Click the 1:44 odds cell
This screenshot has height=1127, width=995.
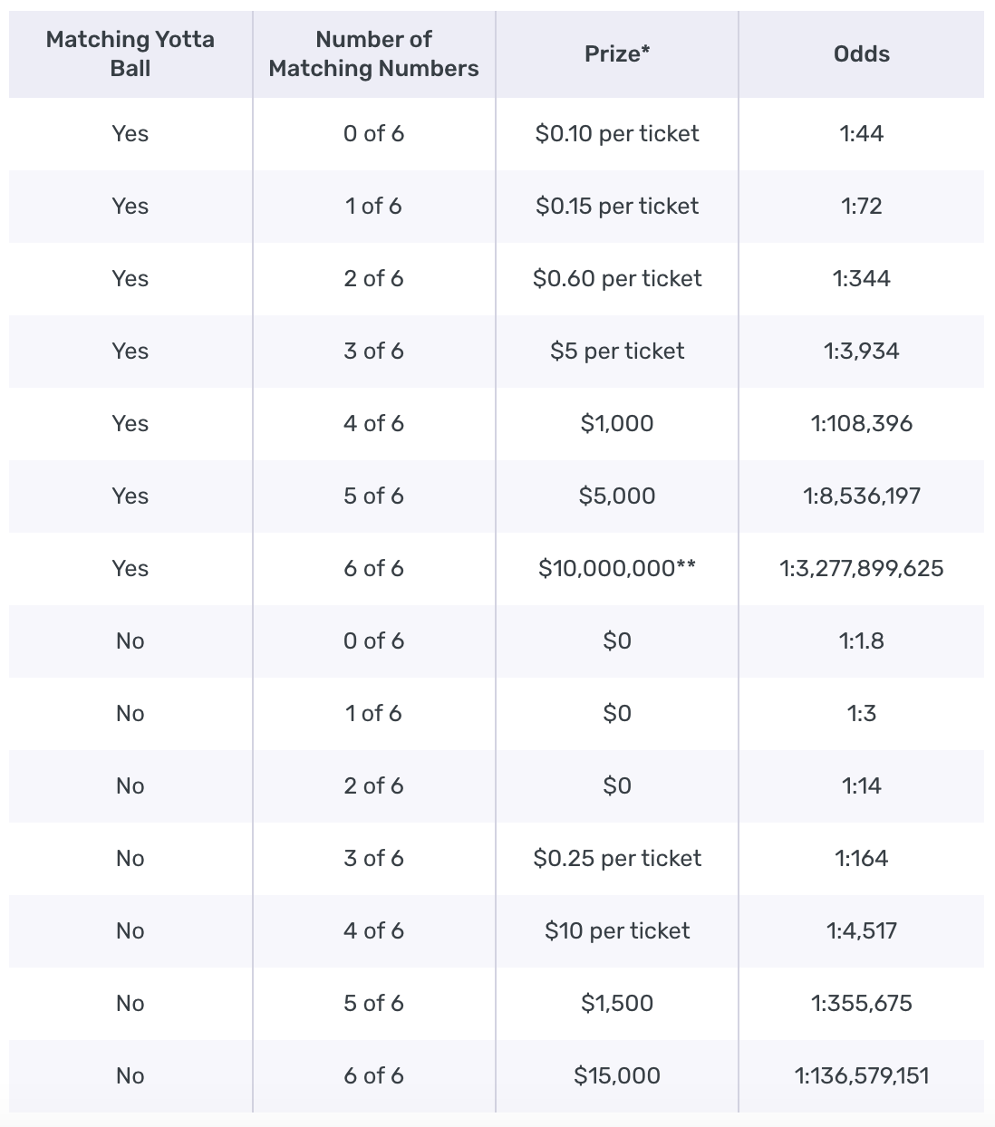pyautogui.click(x=862, y=133)
